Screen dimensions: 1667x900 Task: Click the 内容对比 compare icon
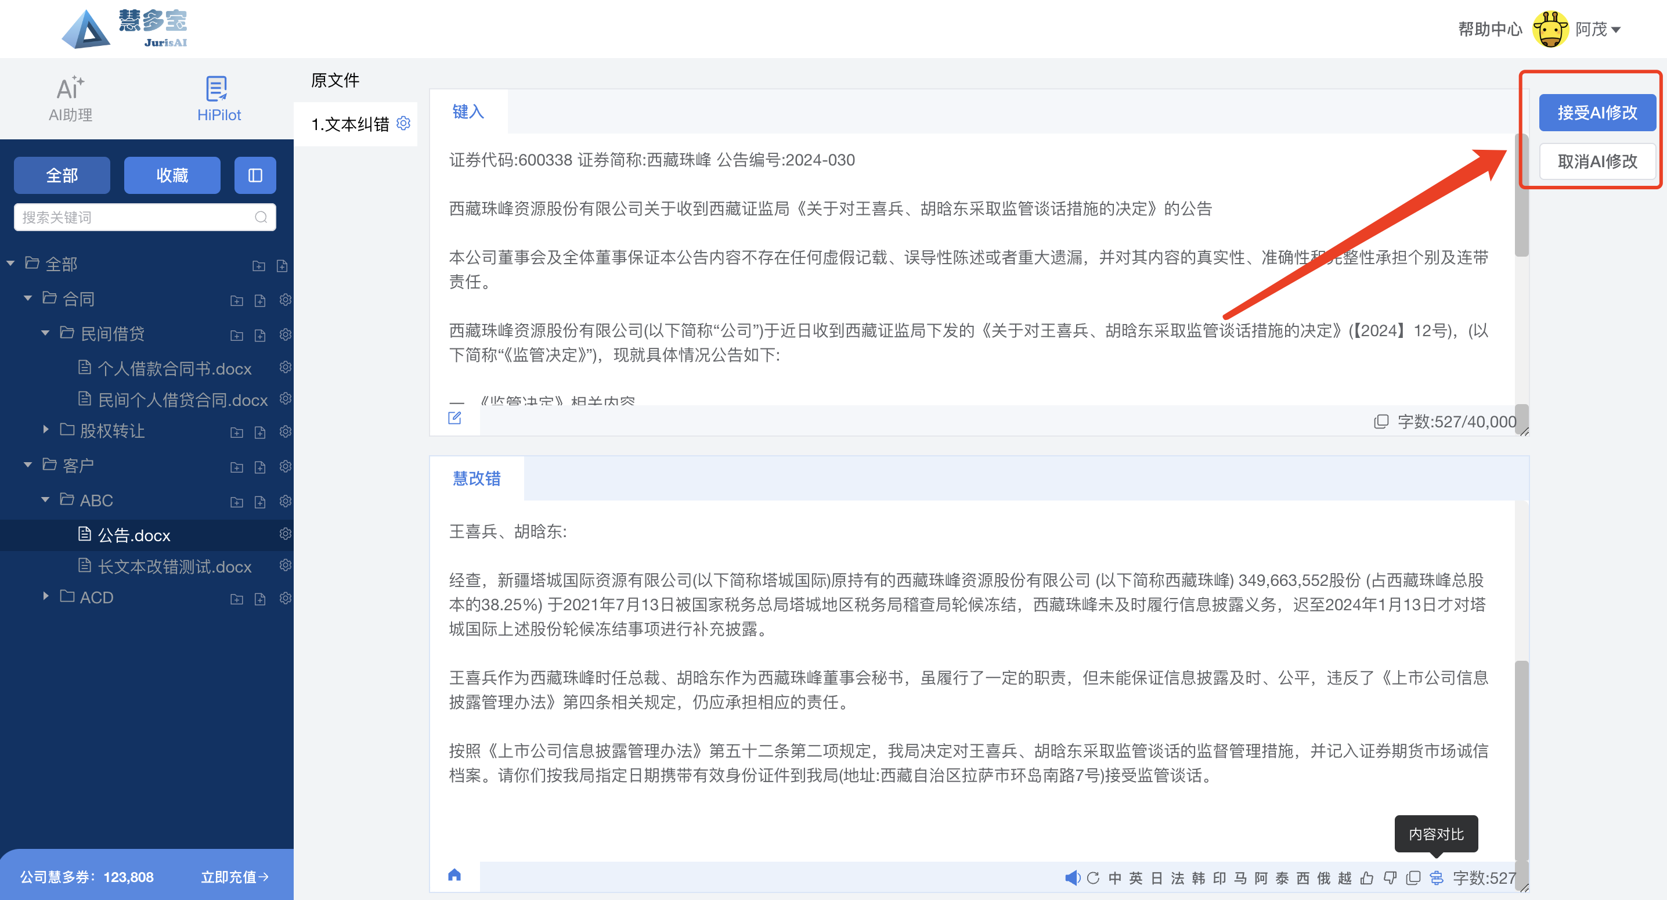[1436, 877]
